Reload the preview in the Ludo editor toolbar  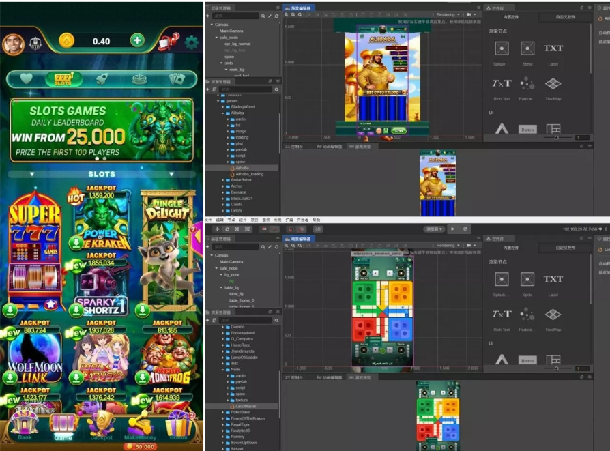click(465, 229)
